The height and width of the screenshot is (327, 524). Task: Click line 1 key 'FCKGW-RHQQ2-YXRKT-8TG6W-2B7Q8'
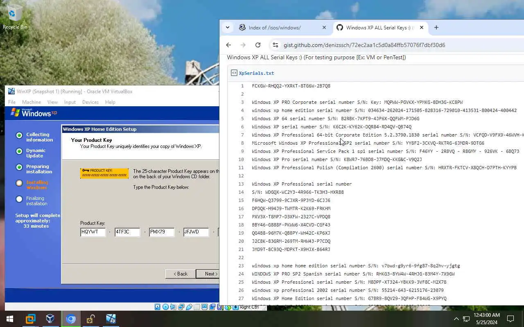point(291,86)
